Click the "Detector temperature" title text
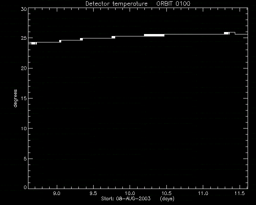The height and width of the screenshot is (205, 256). pos(116,4)
